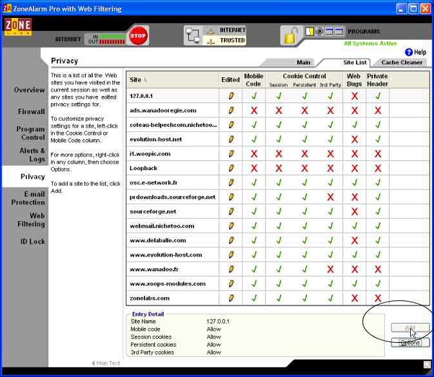Click the INTERNET zone indicator

225,30
